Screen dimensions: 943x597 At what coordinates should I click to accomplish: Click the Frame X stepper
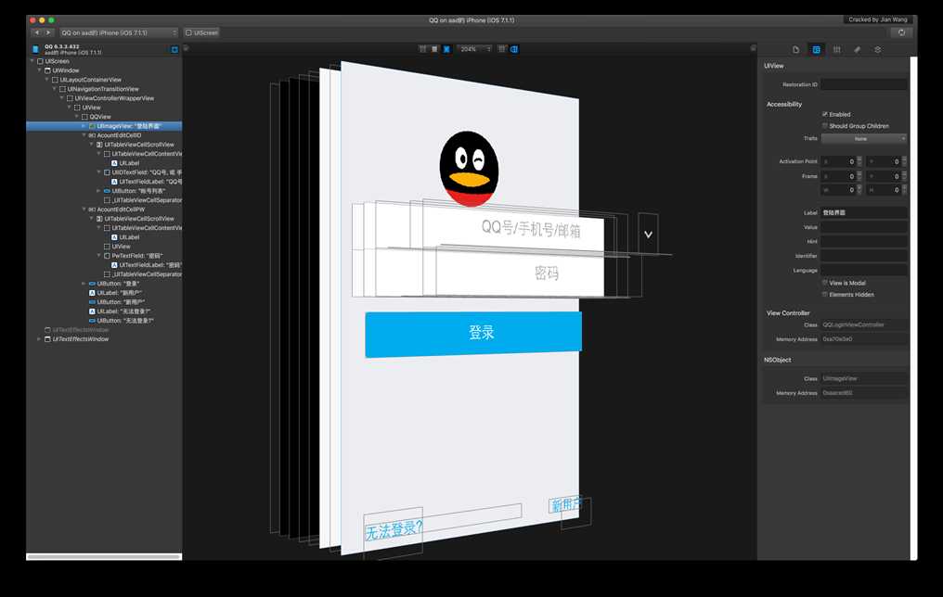(859, 176)
